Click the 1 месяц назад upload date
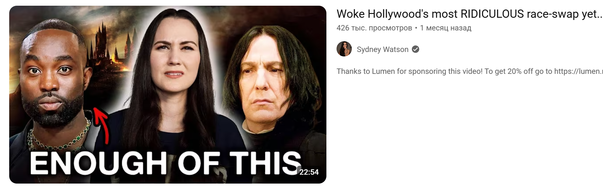Viewport: 603px width, 188px height. click(x=446, y=28)
